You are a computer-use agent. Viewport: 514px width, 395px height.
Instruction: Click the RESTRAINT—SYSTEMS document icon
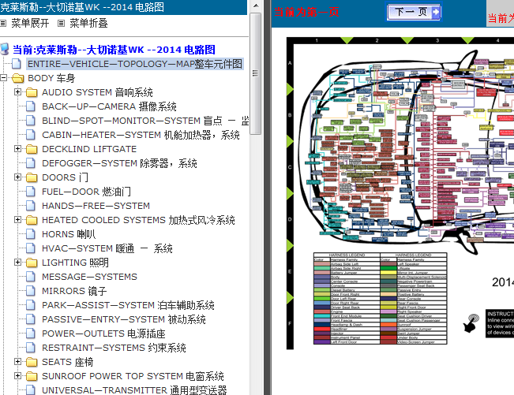point(31,348)
